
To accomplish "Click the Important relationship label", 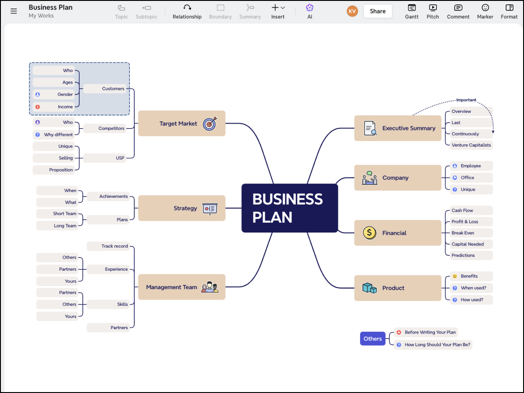I will pos(466,100).
